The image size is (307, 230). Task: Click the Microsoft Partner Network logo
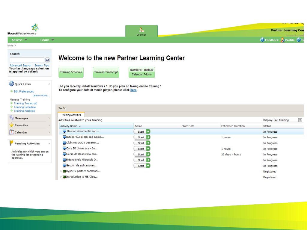23,29
